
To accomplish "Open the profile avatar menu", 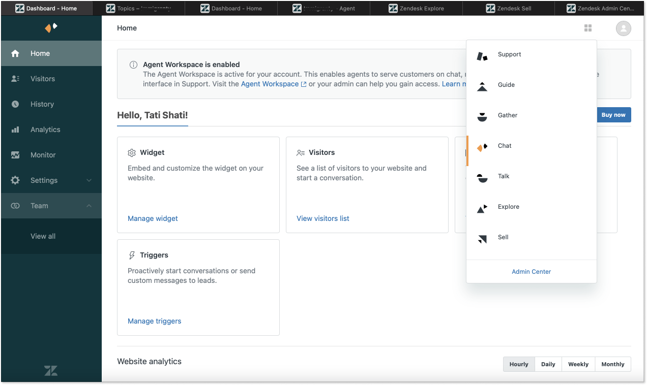I will pos(623,28).
